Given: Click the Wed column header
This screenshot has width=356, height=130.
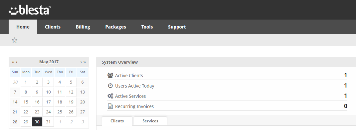Looking at the screenshot, I should pos(48,72).
